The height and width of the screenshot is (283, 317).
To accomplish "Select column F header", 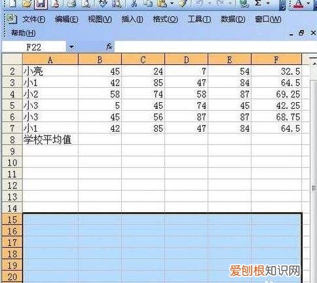I will pos(276,60).
